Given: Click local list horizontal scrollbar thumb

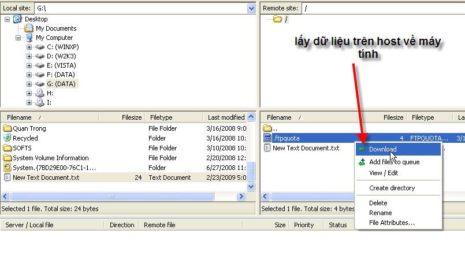Looking at the screenshot, I should pos(112,196).
